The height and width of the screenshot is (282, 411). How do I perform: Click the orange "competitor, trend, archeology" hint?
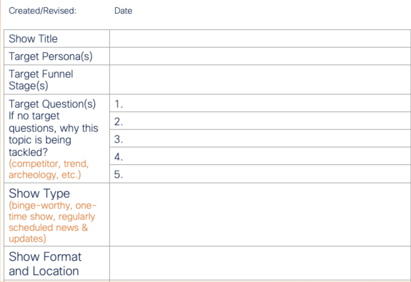click(48, 169)
